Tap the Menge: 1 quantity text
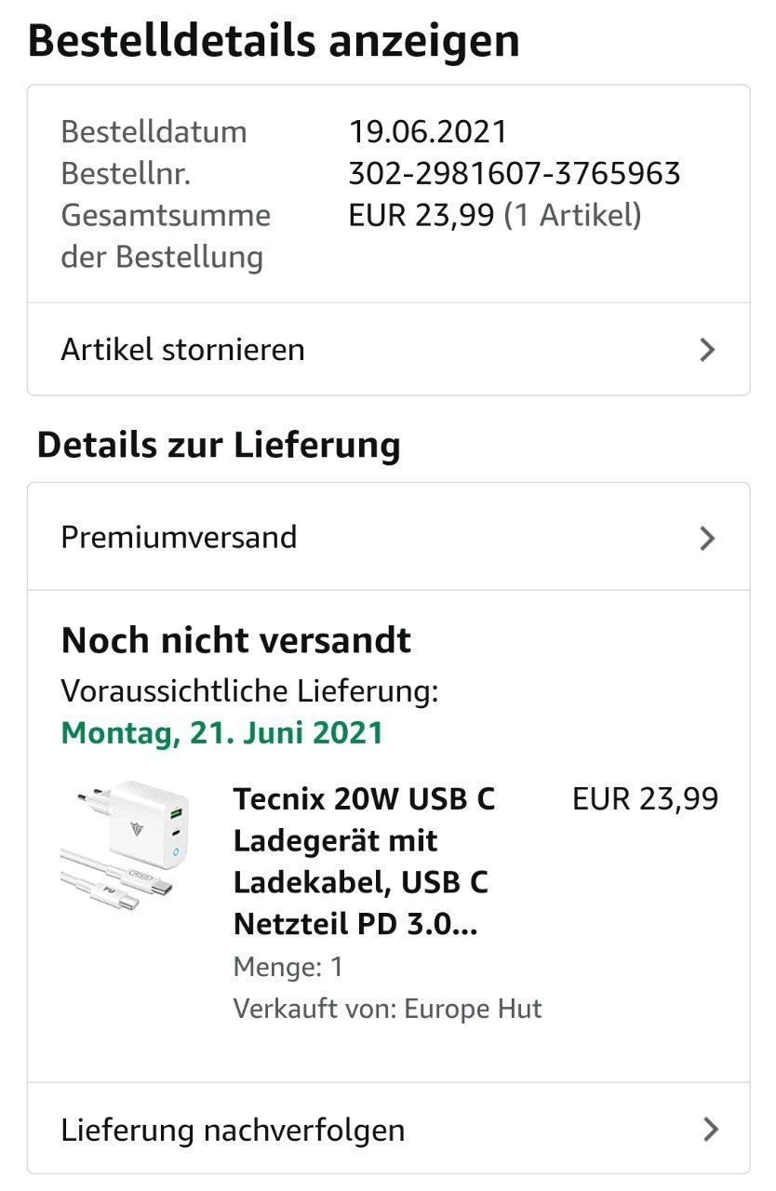The height and width of the screenshot is (1191, 776). (288, 967)
